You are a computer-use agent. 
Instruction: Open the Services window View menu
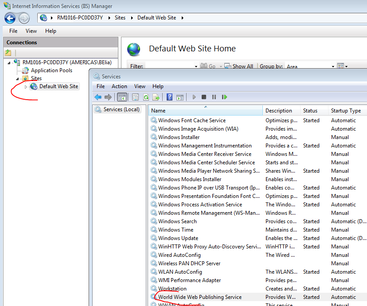tap(140, 86)
